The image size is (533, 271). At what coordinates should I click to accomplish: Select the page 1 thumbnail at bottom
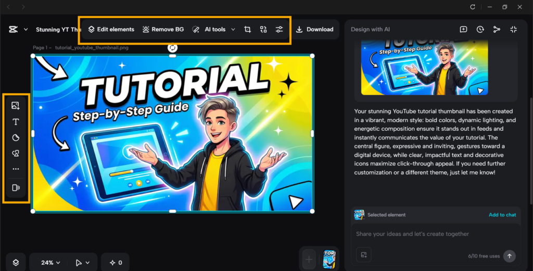[x=329, y=260]
